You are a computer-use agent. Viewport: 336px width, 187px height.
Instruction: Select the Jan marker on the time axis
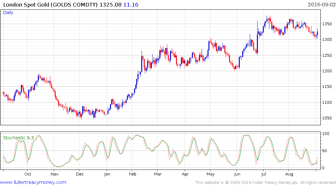pos(107,174)
